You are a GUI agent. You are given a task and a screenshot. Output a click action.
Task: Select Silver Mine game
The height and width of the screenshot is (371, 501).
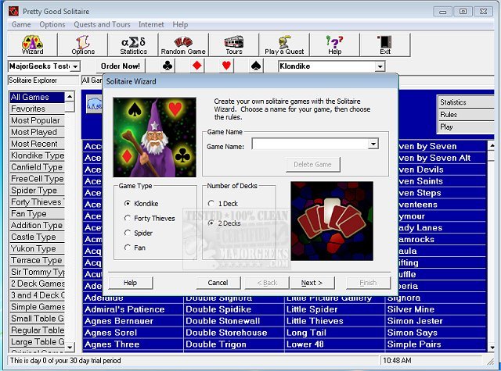(x=435, y=309)
